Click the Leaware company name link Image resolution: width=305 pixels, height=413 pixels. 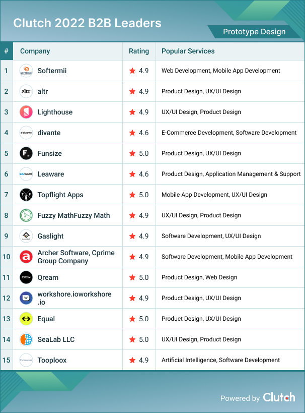(51, 174)
